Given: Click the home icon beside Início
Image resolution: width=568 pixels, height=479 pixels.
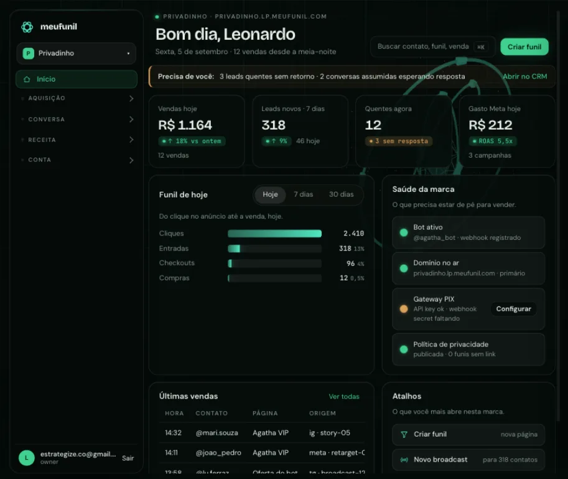Looking at the screenshot, I should [x=27, y=79].
